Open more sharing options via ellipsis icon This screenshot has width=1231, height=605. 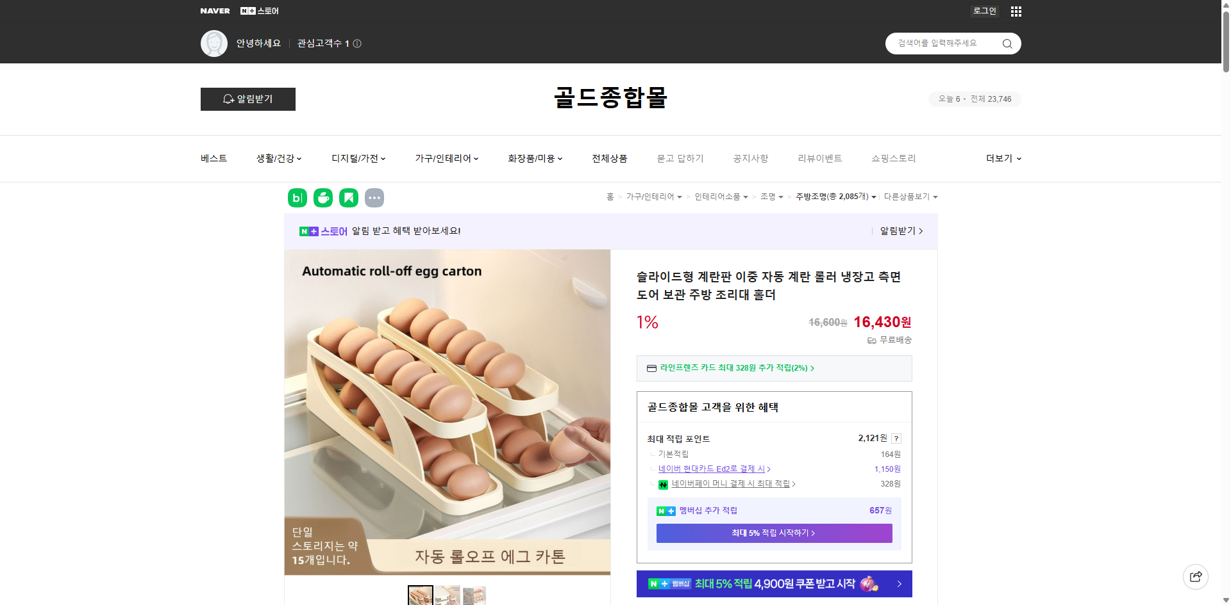(374, 198)
